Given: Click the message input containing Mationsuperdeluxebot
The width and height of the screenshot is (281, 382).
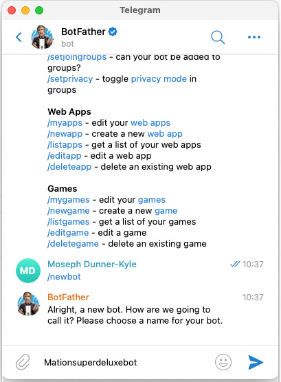Looking at the screenshot, I should (126, 363).
